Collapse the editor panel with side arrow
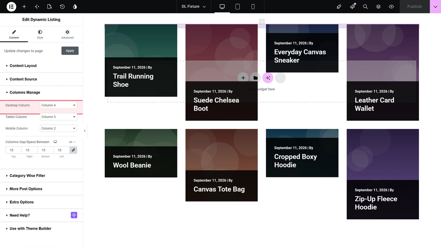 tap(85, 131)
